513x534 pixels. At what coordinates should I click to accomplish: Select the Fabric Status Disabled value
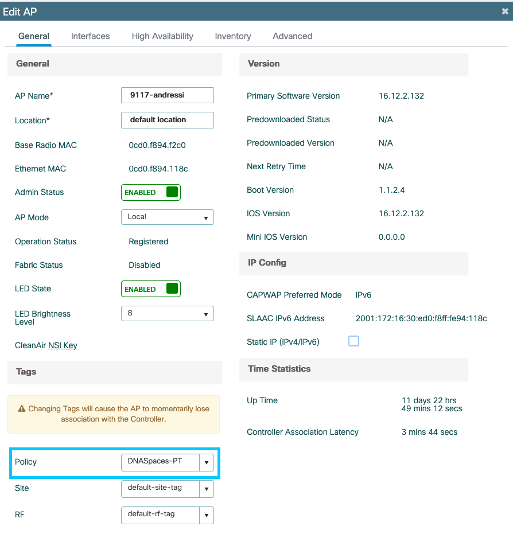click(x=145, y=265)
